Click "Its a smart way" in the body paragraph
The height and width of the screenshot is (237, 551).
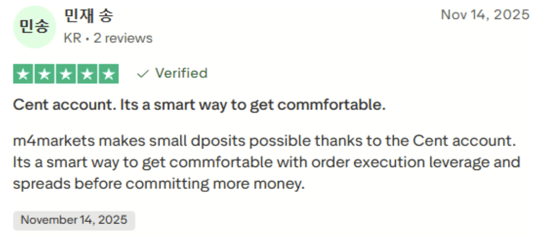point(67,162)
